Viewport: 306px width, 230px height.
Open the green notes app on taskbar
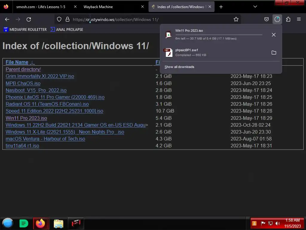pyautogui.click(x=24, y=223)
